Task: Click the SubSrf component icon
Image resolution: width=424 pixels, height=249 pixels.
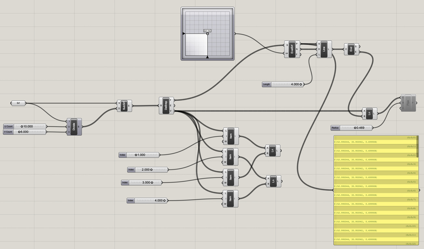Action: (x=124, y=105)
